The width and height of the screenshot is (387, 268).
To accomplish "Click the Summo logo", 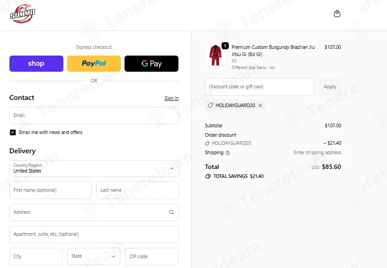I will pyautogui.click(x=22, y=14).
